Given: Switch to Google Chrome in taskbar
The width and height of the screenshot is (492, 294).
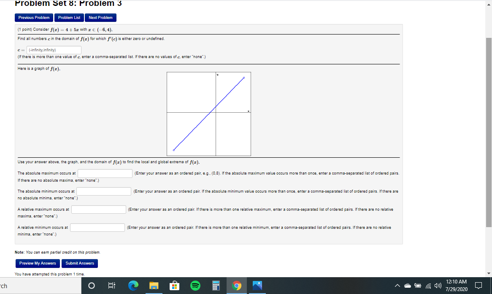Looking at the screenshot, I should pos(237,286).
